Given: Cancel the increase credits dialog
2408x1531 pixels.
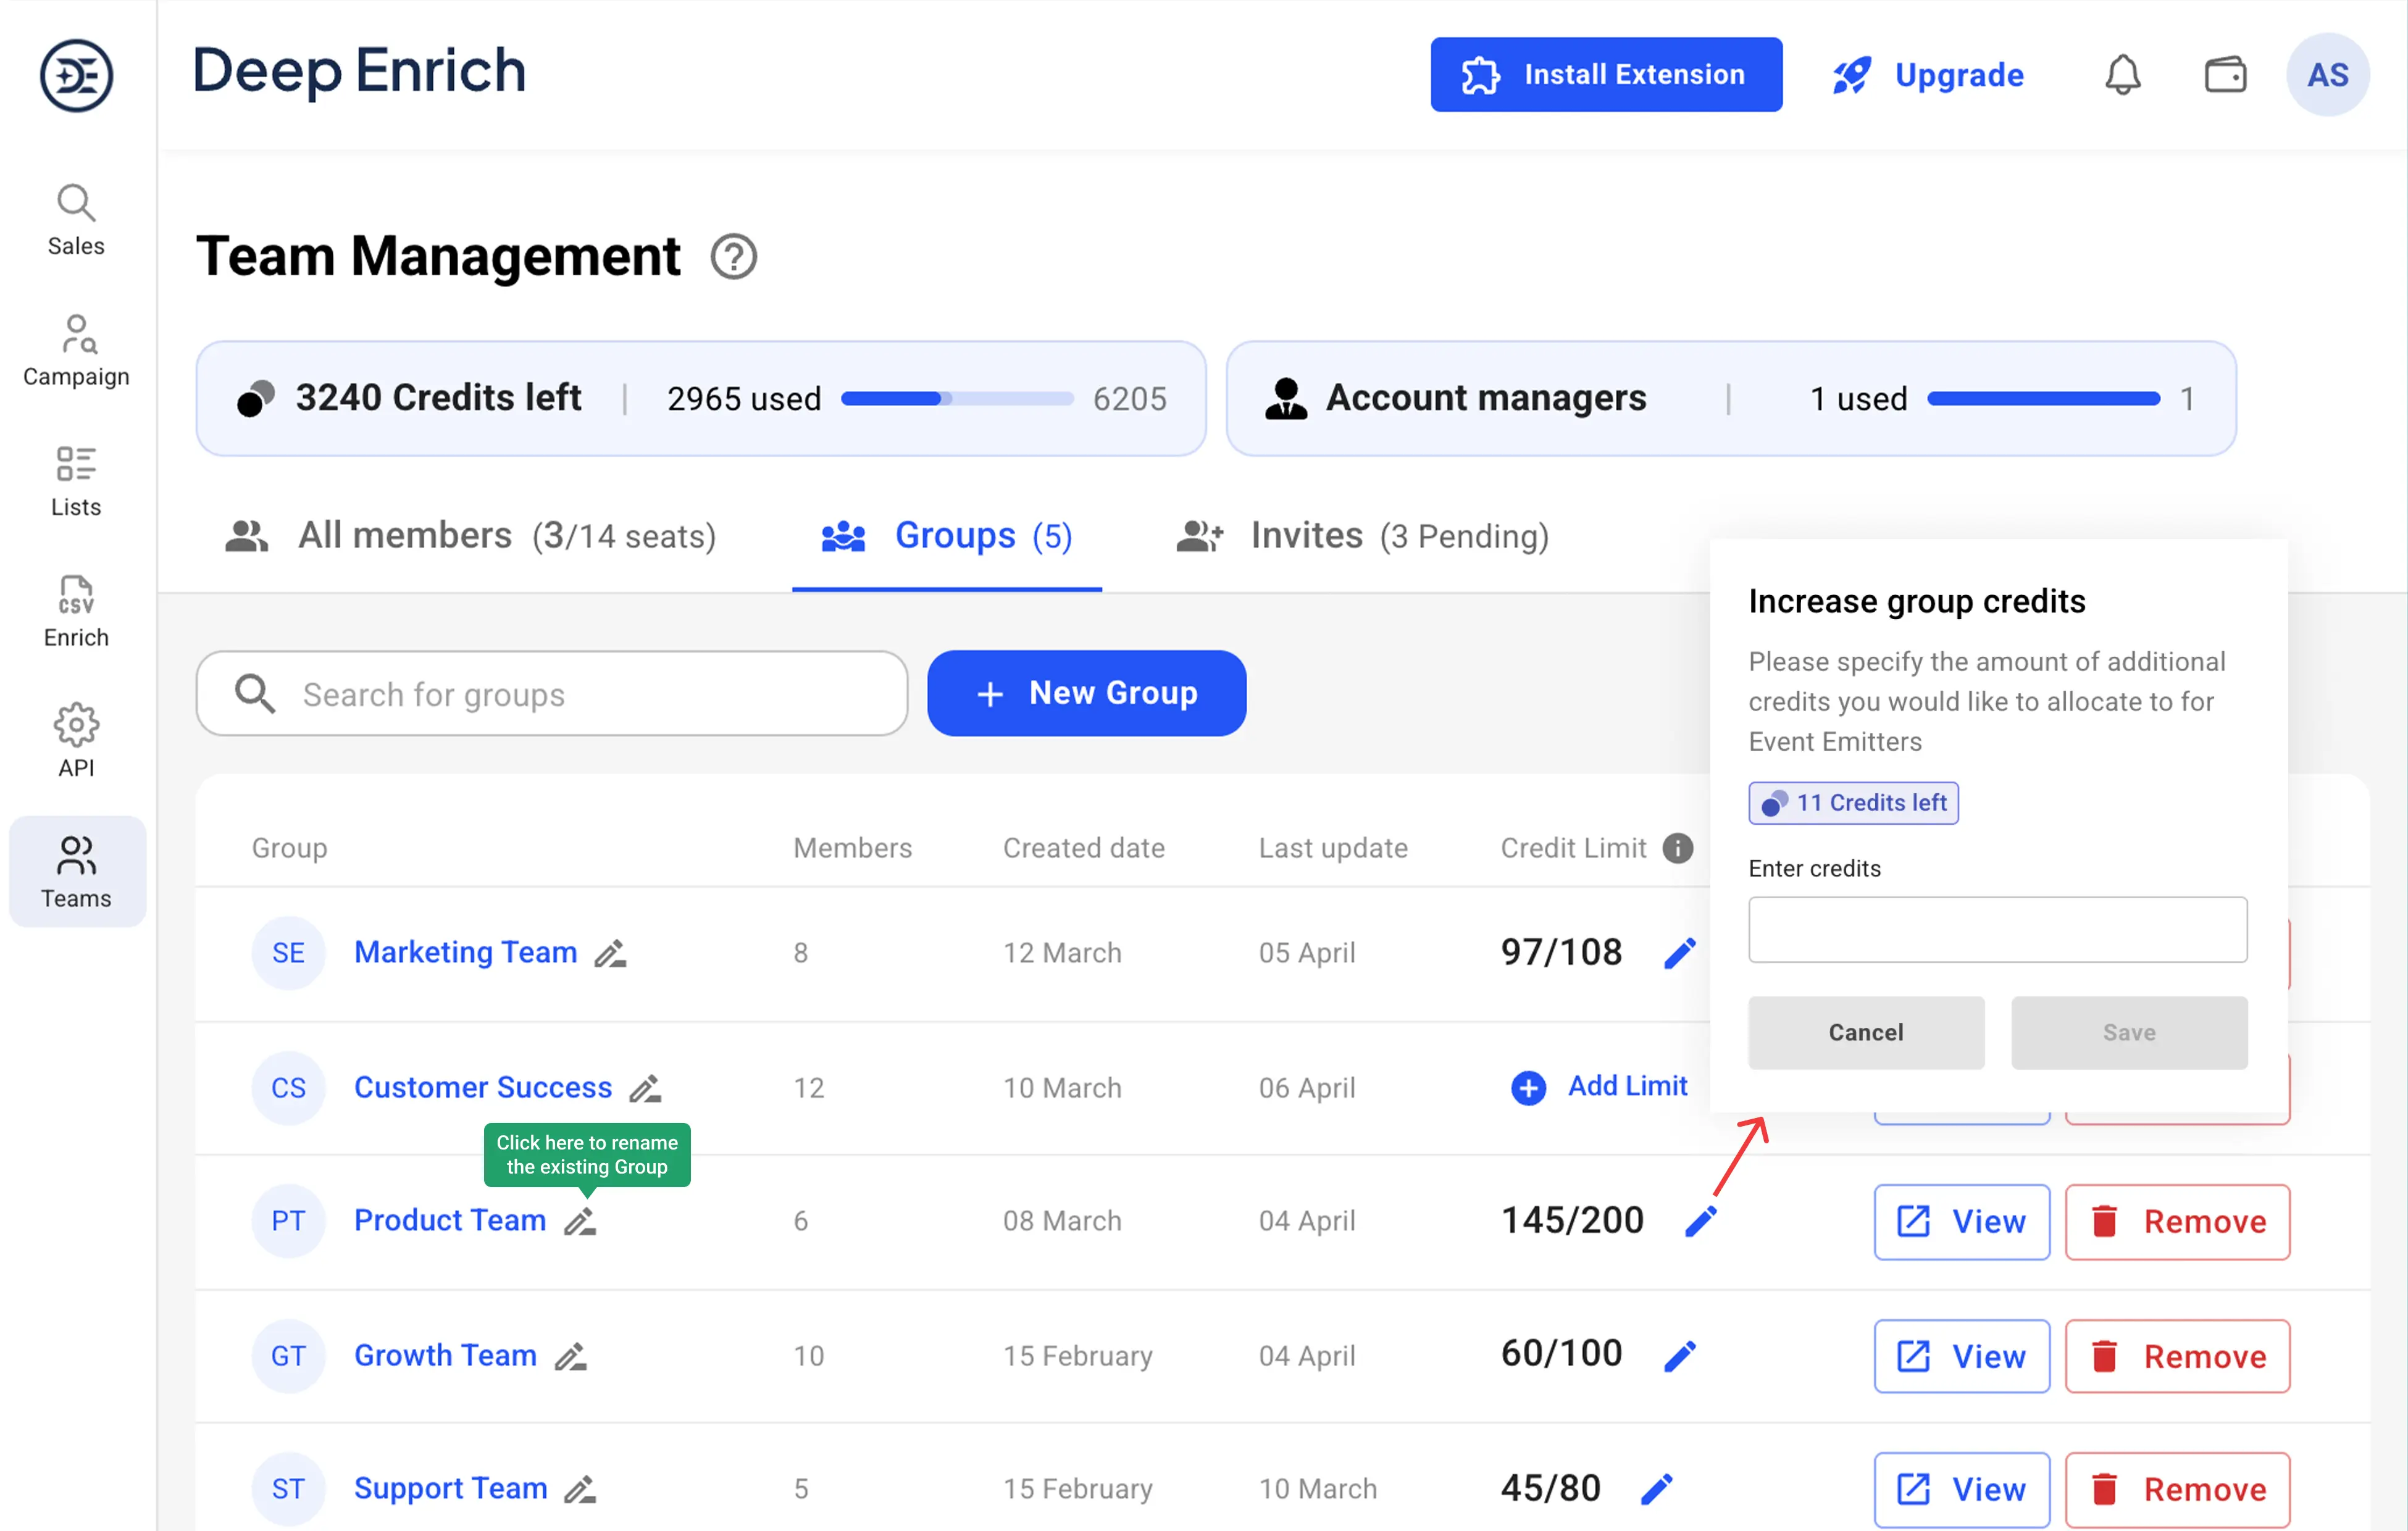Looking at the screenshot, I should pos(1865,1032).
